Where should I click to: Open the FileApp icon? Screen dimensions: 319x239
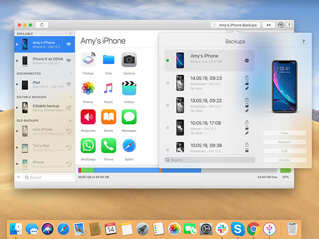pos(88,60)
